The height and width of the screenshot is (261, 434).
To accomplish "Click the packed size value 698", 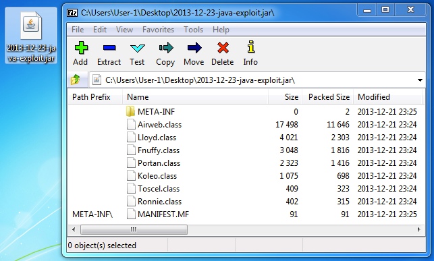I will [343, 176].
